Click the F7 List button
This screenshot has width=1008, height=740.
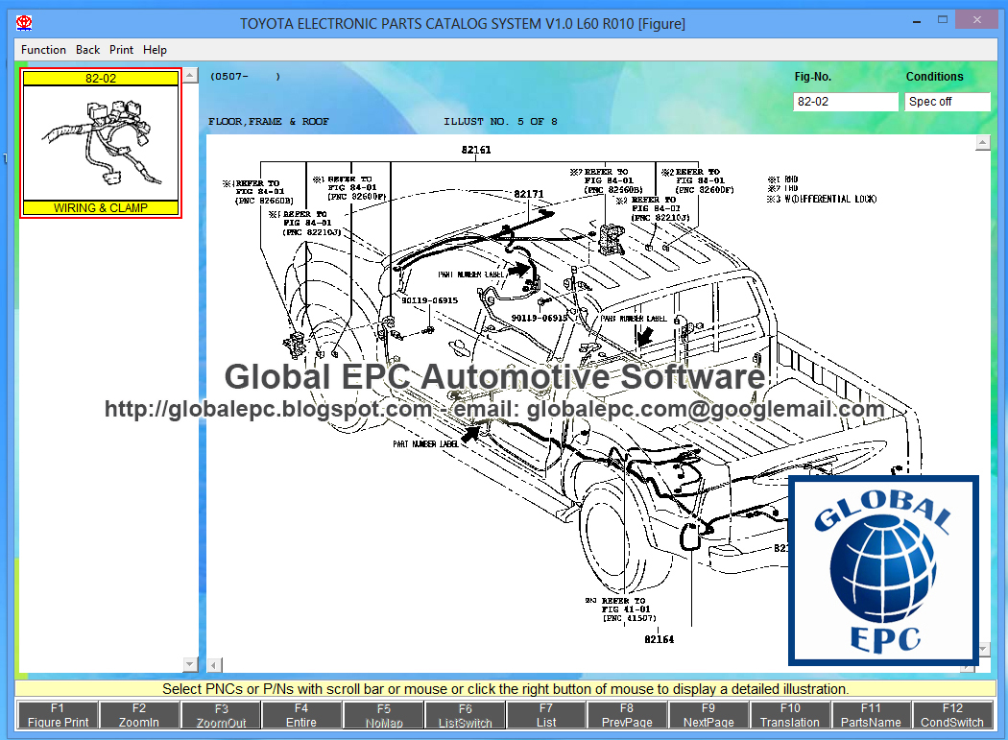tap(546, 715)
